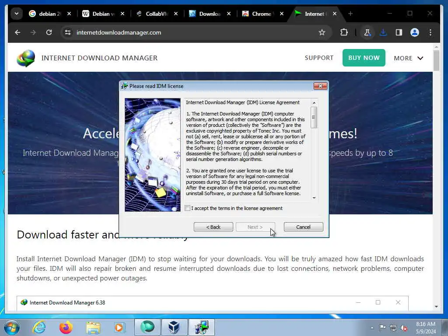The width and height of the screenshot is (448, 336).
Task: Click the license scrollbar thumb
Action: click(314, 117)
